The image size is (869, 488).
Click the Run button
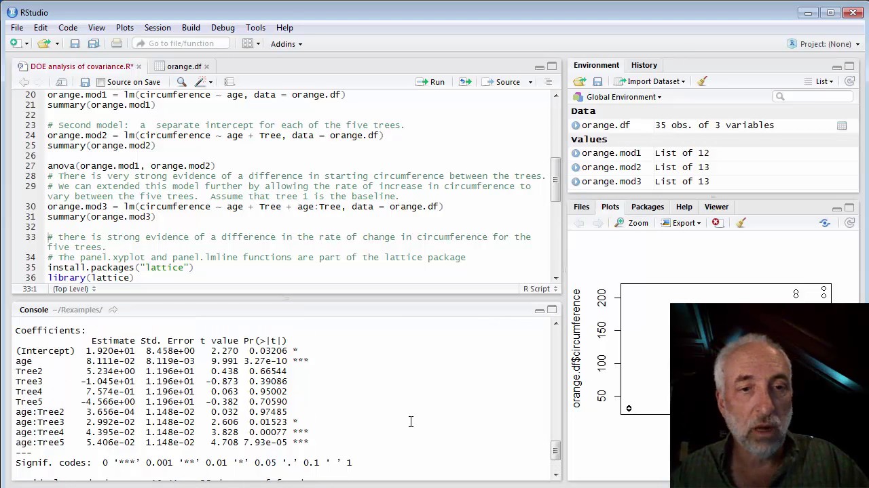click(x=430, y=82)
